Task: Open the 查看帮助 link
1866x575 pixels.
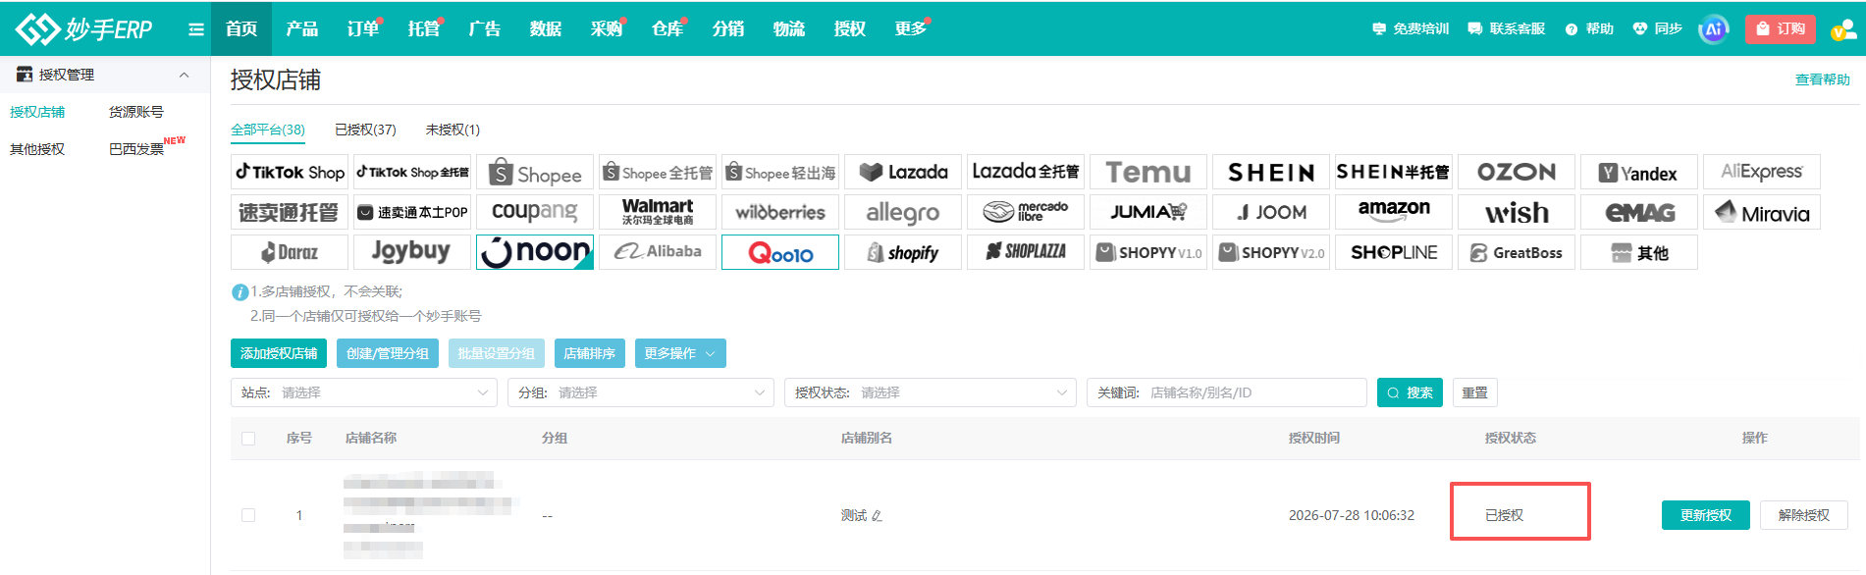Action: pos(1823,79)
